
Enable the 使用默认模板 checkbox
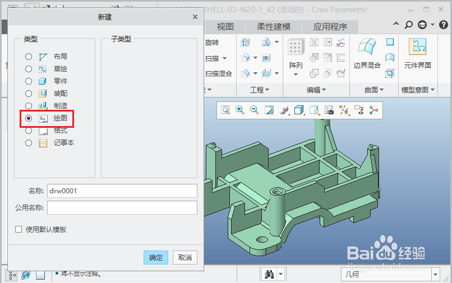[19, 229]
